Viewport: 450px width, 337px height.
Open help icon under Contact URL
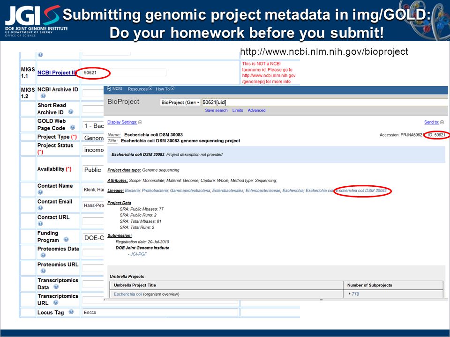(40, 224)
